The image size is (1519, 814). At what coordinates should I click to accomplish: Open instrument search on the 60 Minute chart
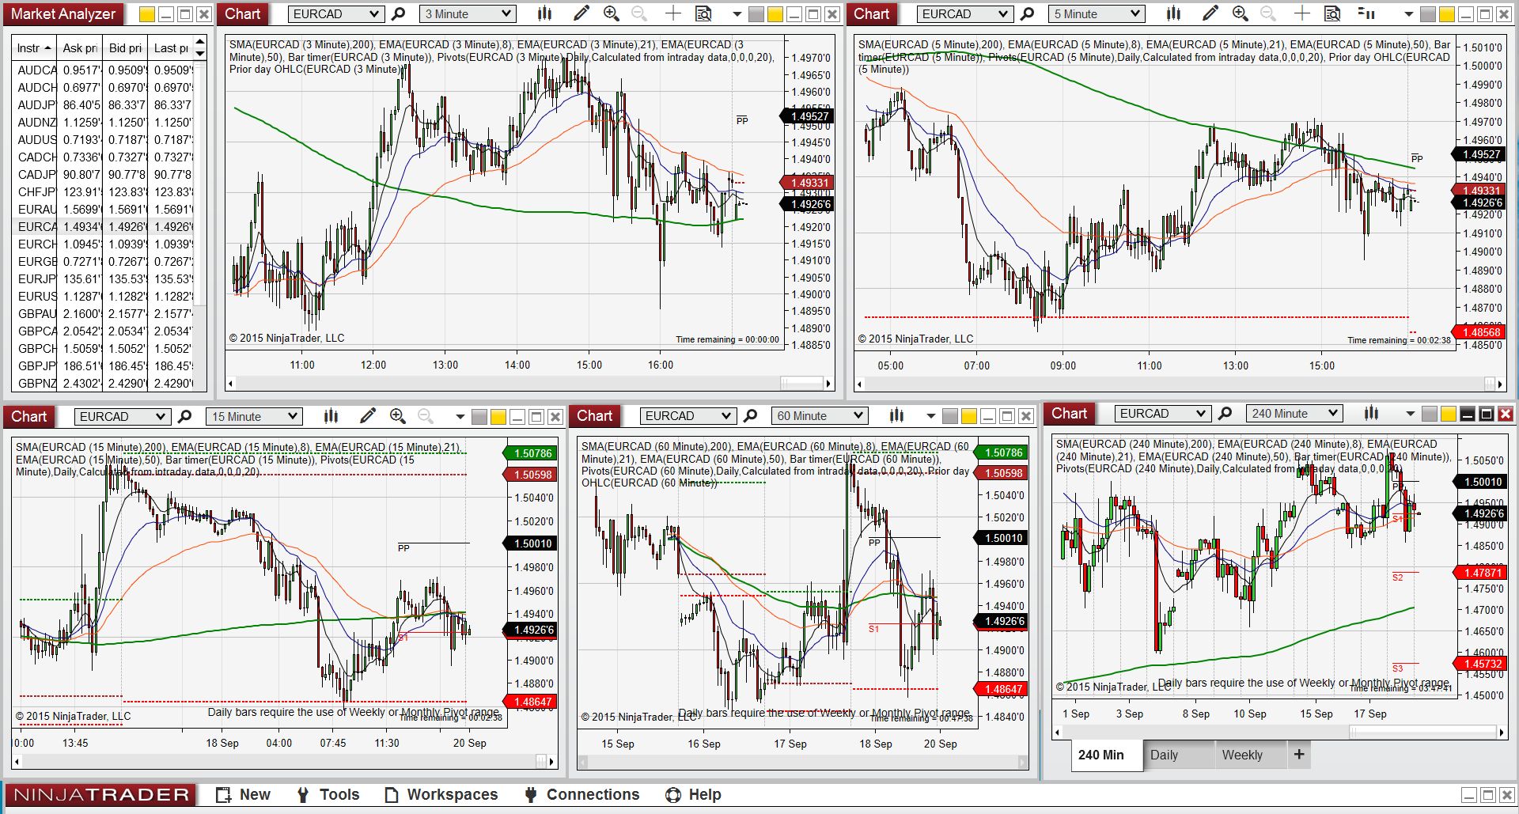[x=750, y=416]
